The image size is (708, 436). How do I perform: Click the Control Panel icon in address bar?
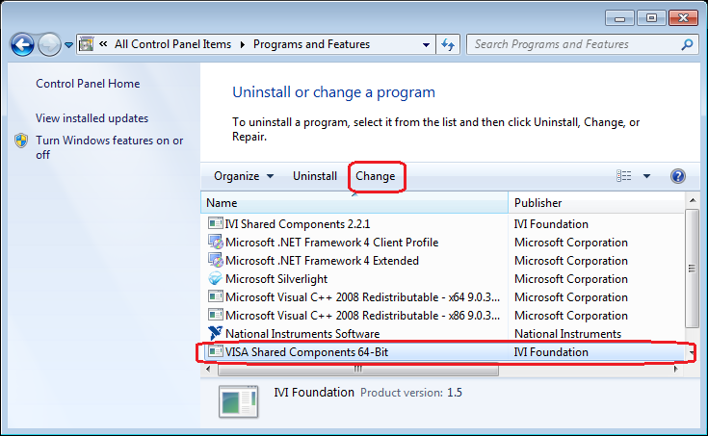[87, 44]
